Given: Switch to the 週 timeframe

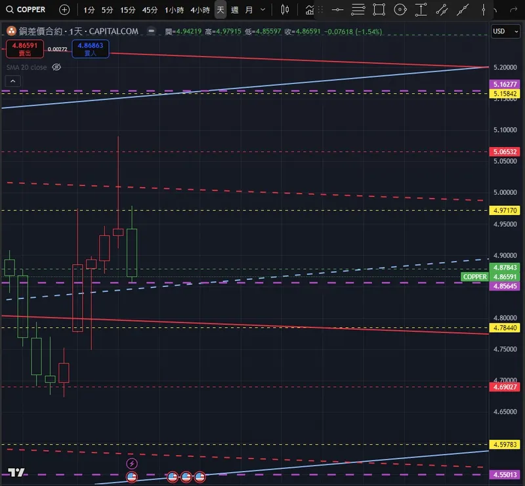Looking at the screenshot, I should (235, 10).
